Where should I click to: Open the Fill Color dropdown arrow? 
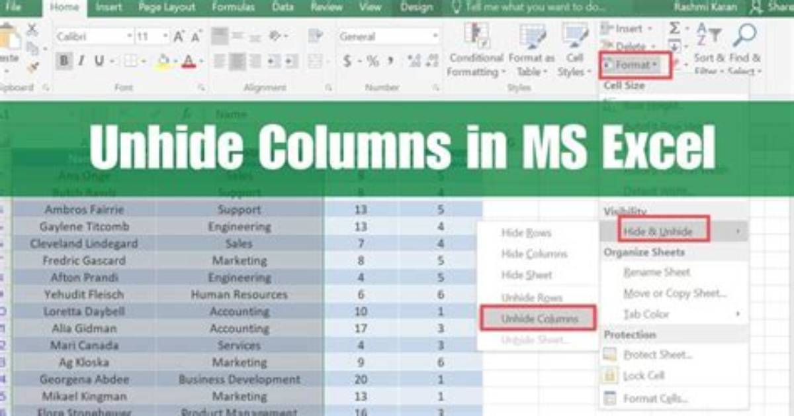pos(175,62)
